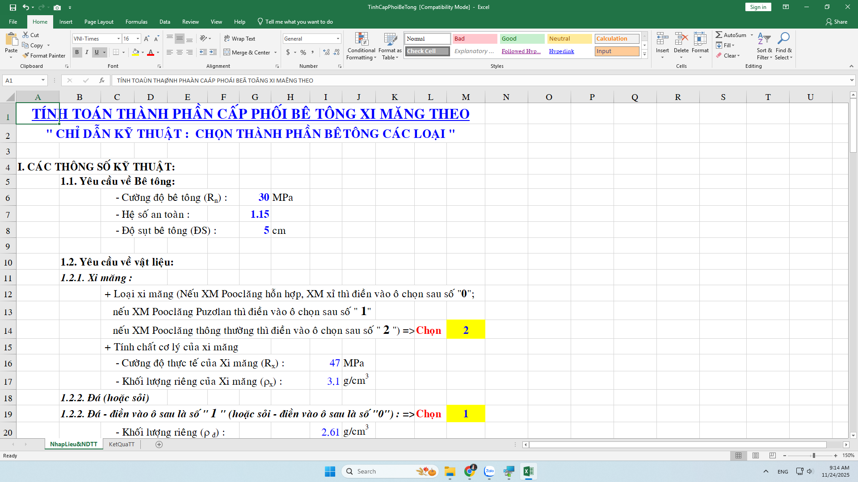Click the Percent Style icon

(x=303, y=52)
